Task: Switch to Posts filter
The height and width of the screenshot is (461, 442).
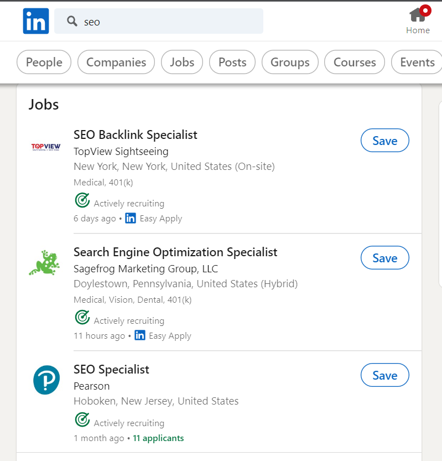Action: [x=232, y=62]
